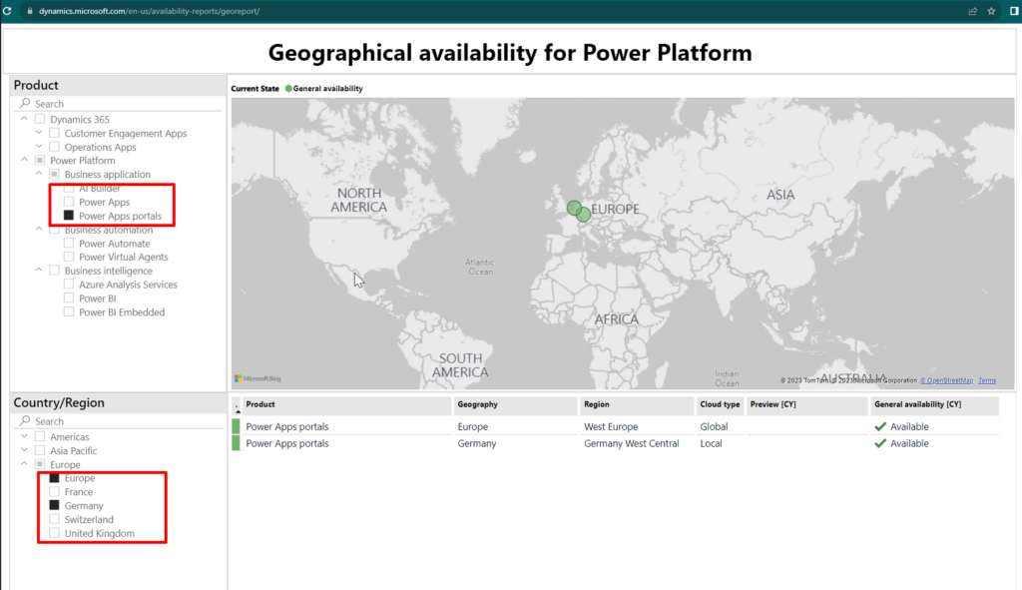Toggle the Power Platform checkbox
This screenshot has height=590, width=1022.
click(40, 160)
